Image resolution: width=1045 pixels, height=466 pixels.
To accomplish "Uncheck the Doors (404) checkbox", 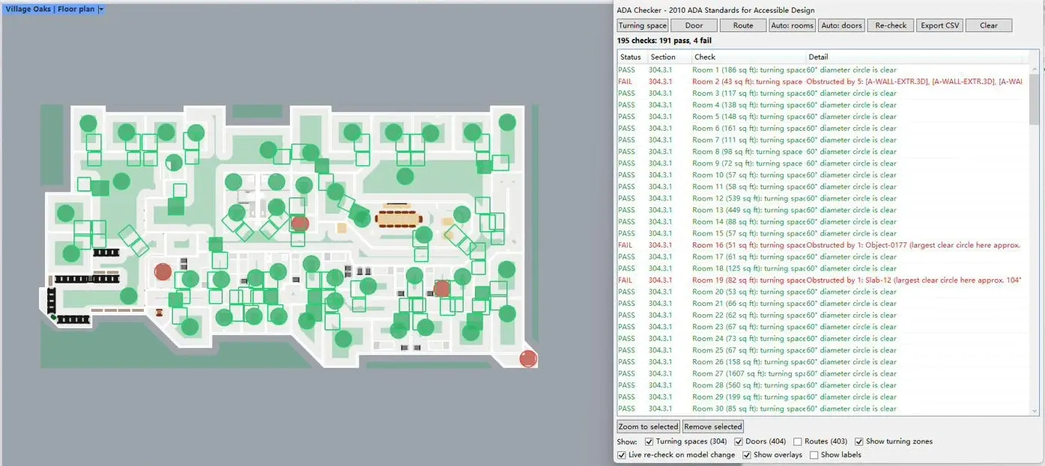I will pos(739,441).
